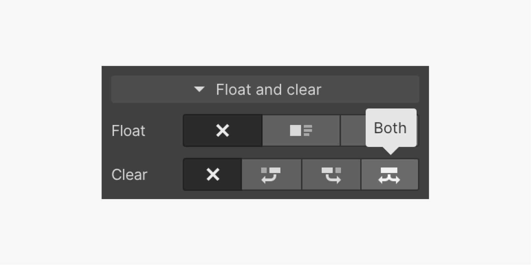The width and height of the screenshot is (531, 265).
Task: Collapse section using the white triangle arrow
Action: 199,89
